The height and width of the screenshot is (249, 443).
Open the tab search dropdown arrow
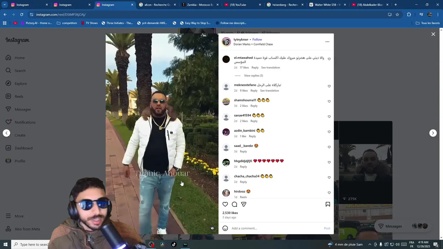(x=5, y=5)
